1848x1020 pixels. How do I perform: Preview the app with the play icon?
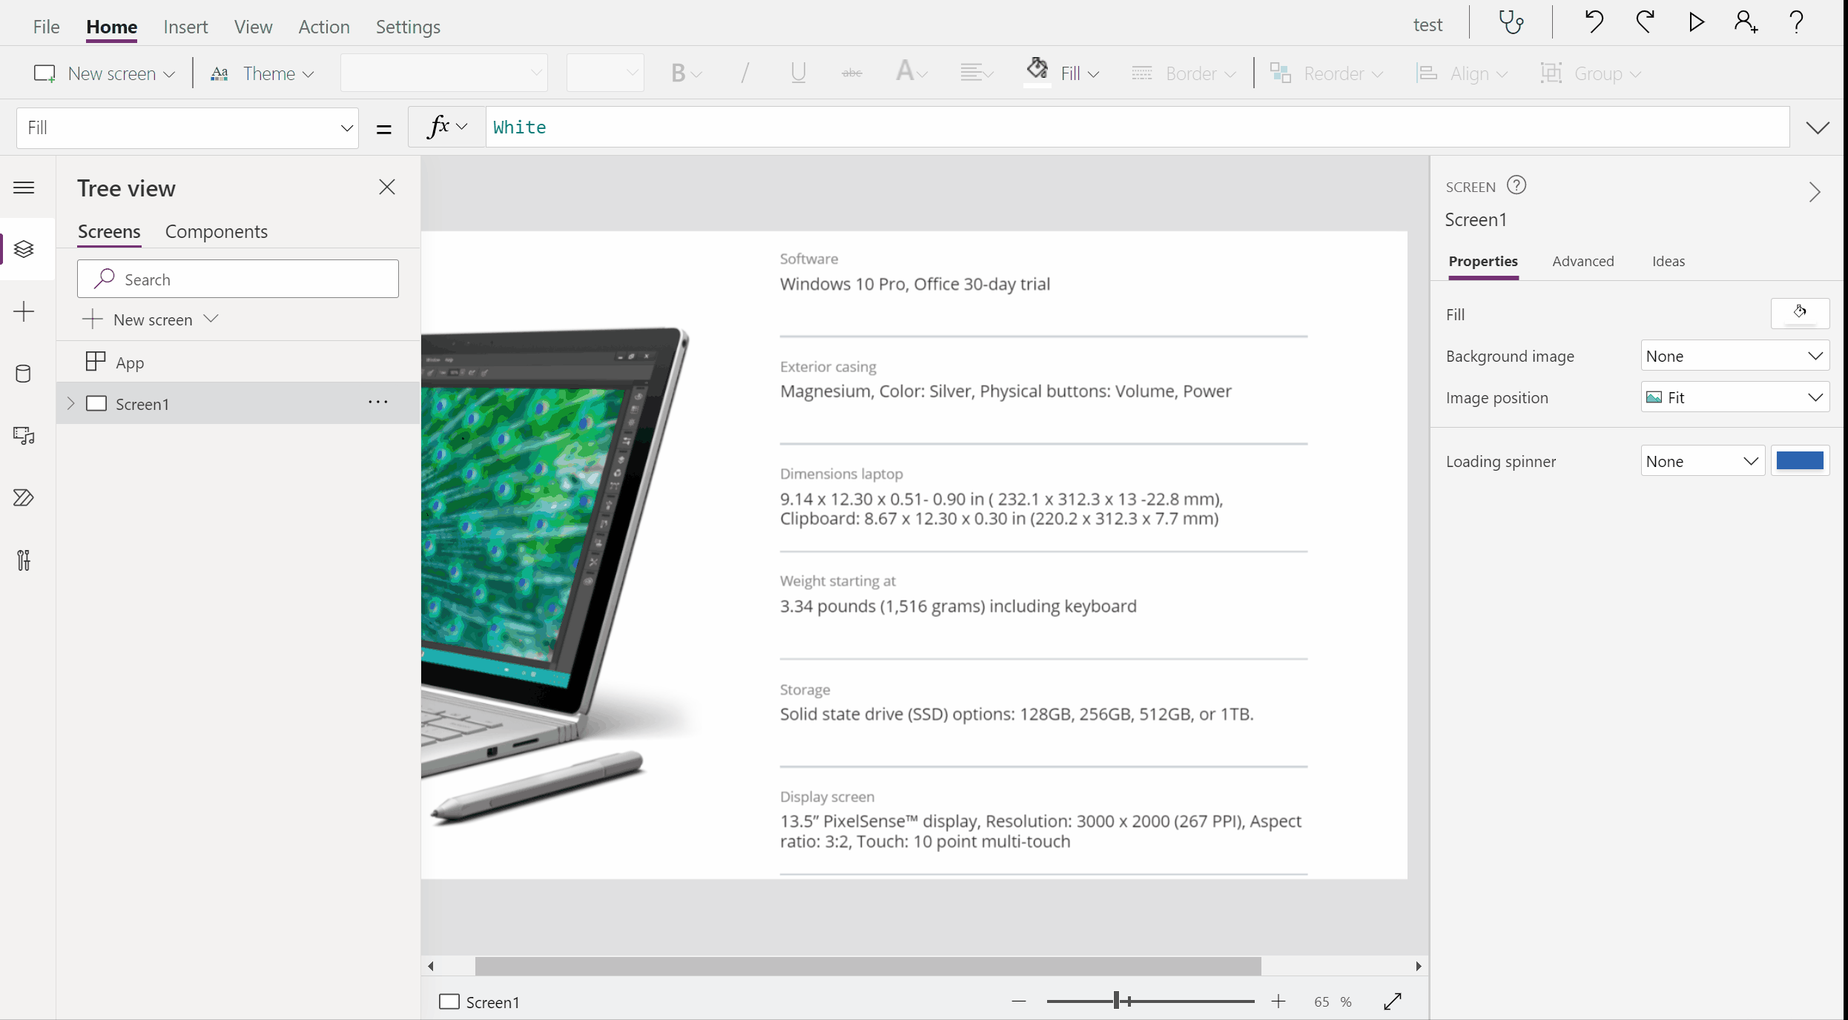coord(1695,22)
